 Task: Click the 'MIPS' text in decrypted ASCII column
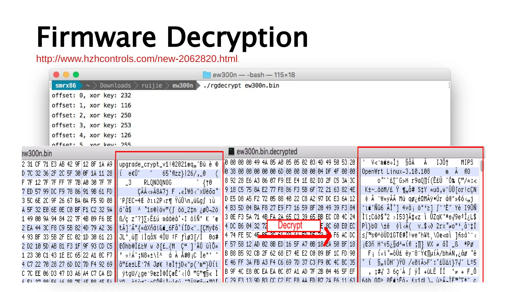pos(467,162)
